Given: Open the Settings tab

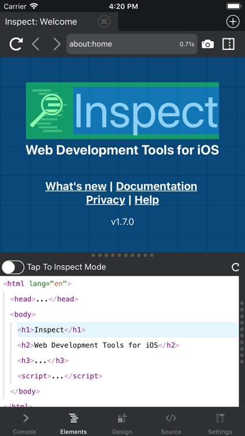Looking at the screenshot, I should point(220,423).
